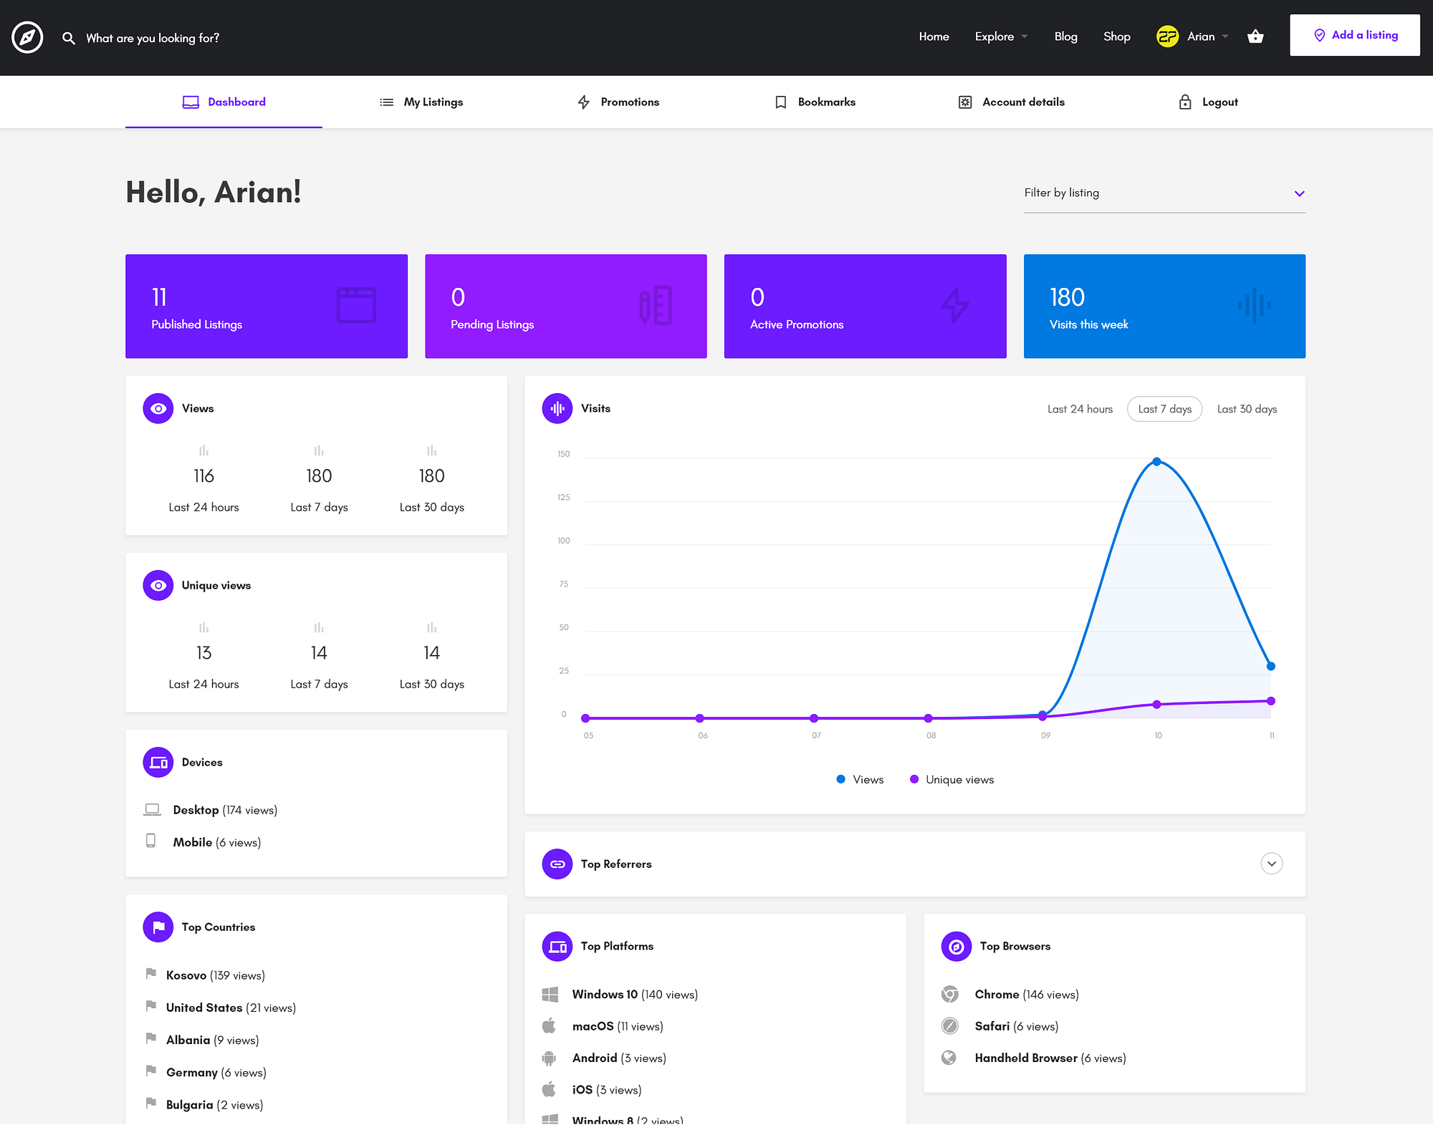Click the Top Countries flag icon
Screen dimensions: 1433x1125
(158, 927)
